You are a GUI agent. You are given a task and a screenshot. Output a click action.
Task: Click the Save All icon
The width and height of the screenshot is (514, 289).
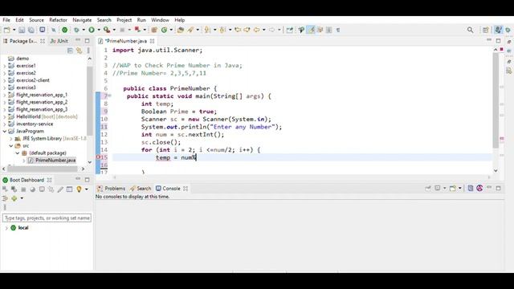tap(31, 30)
